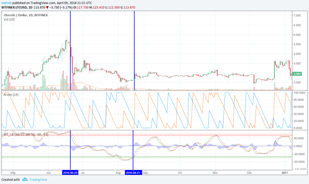
Task: Click the Nov label on time axis
Action: tap(215, 173)
